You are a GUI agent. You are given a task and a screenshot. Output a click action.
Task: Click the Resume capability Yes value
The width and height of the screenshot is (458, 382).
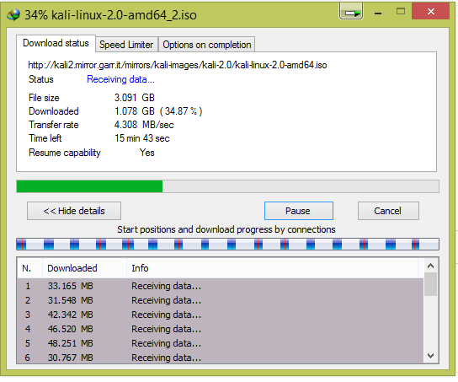point(147,153)
